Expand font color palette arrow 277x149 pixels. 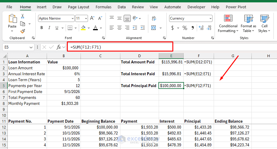[x=101, y=28]
